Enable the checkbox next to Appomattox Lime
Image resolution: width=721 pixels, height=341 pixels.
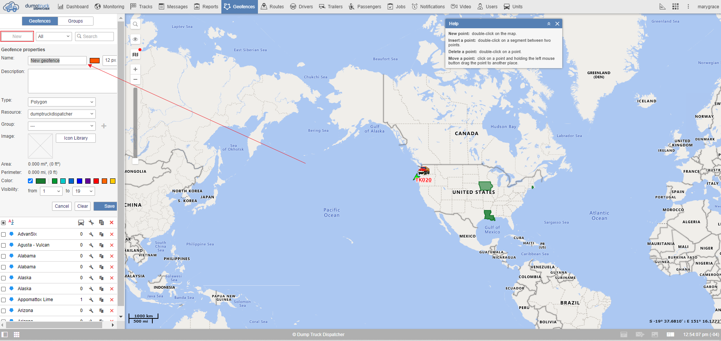[4, 300]
